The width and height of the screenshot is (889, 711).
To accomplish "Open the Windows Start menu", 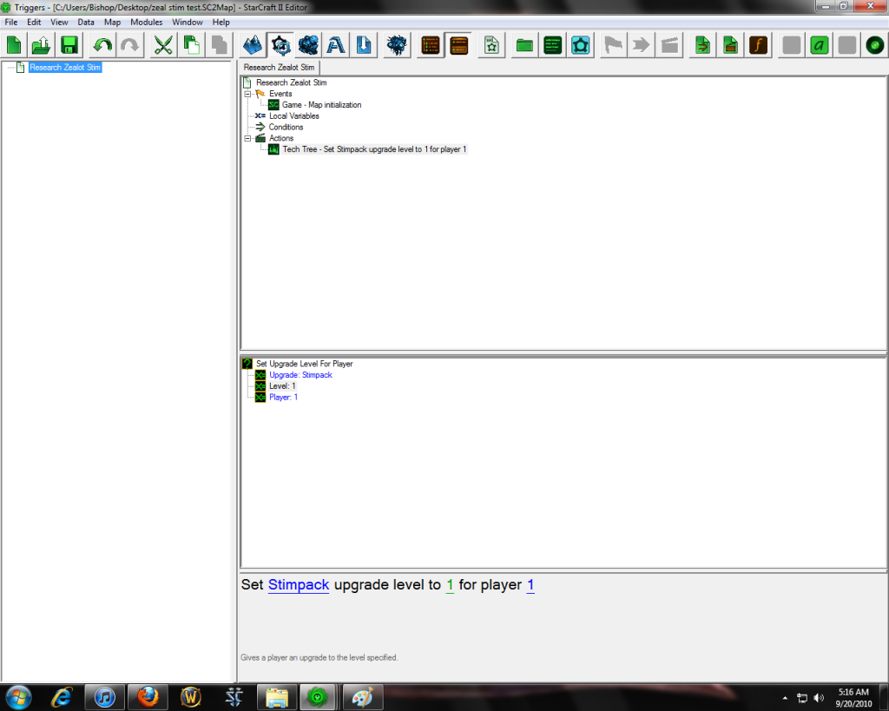I will (x=17, y=697).
